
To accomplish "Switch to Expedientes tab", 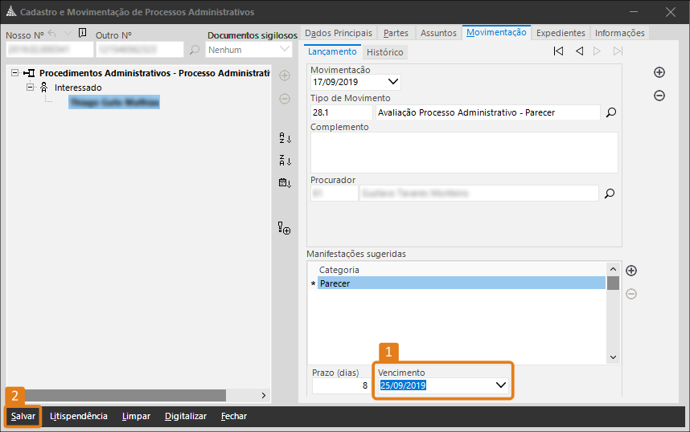I will click(561, 33).
